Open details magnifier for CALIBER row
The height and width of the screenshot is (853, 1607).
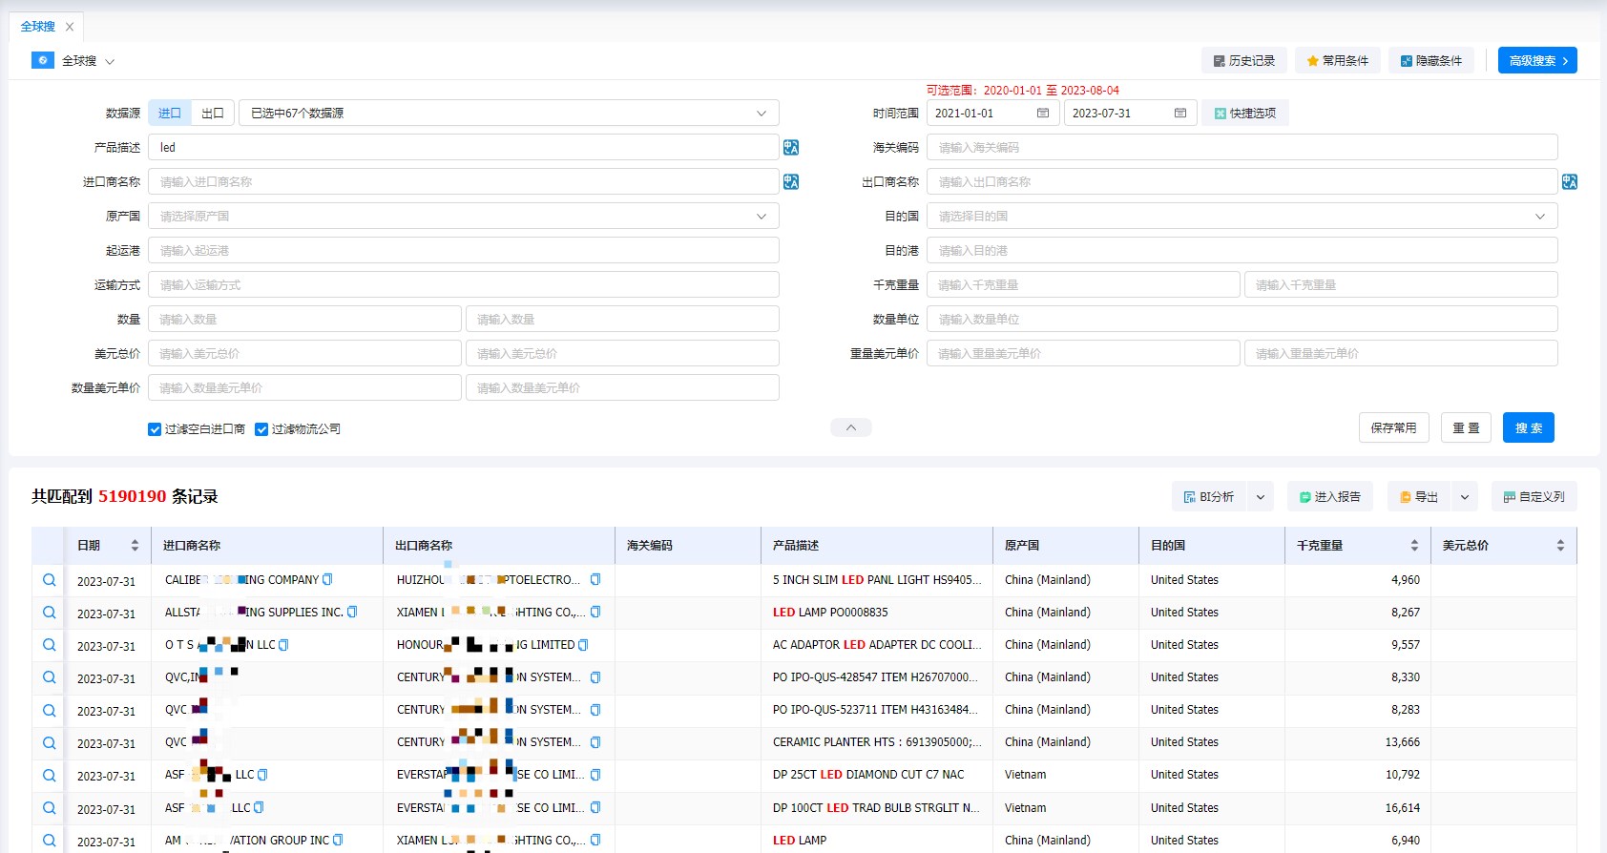pos(49,580)
